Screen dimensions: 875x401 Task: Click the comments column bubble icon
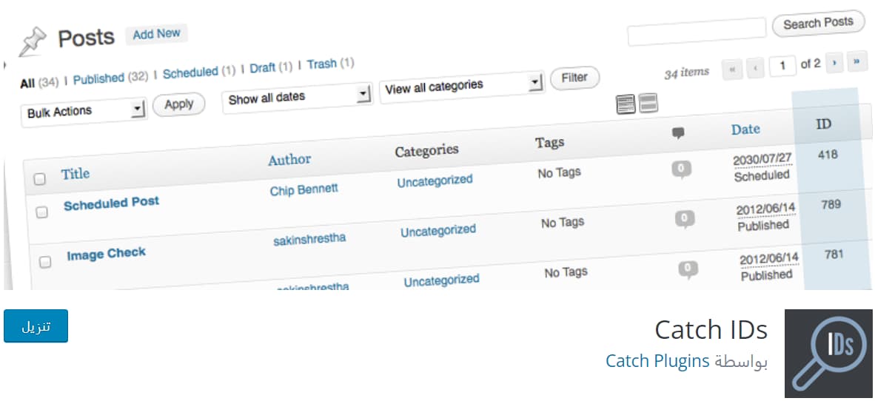[678, 133]
